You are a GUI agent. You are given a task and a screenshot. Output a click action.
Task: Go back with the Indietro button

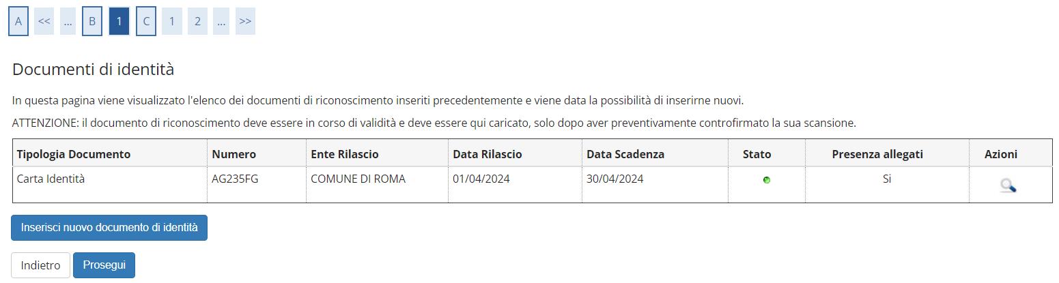(40, 265)
